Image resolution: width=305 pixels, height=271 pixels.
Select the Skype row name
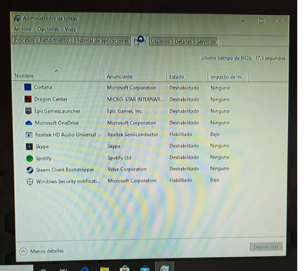point(42,147)
